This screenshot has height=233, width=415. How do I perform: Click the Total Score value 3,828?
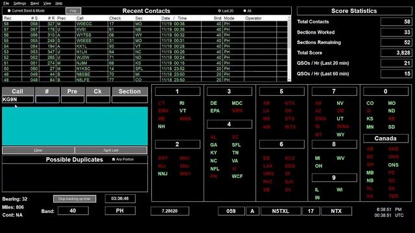coord(396,53)
